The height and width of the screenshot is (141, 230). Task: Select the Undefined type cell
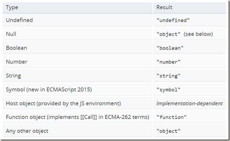pos(77,20)
